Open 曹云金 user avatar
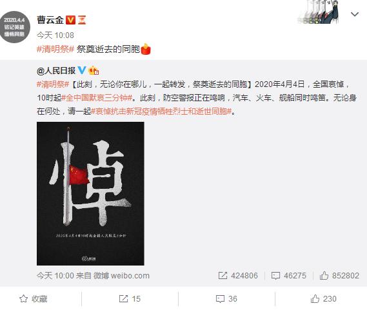367x310 pixels. (x=15, y=27)
